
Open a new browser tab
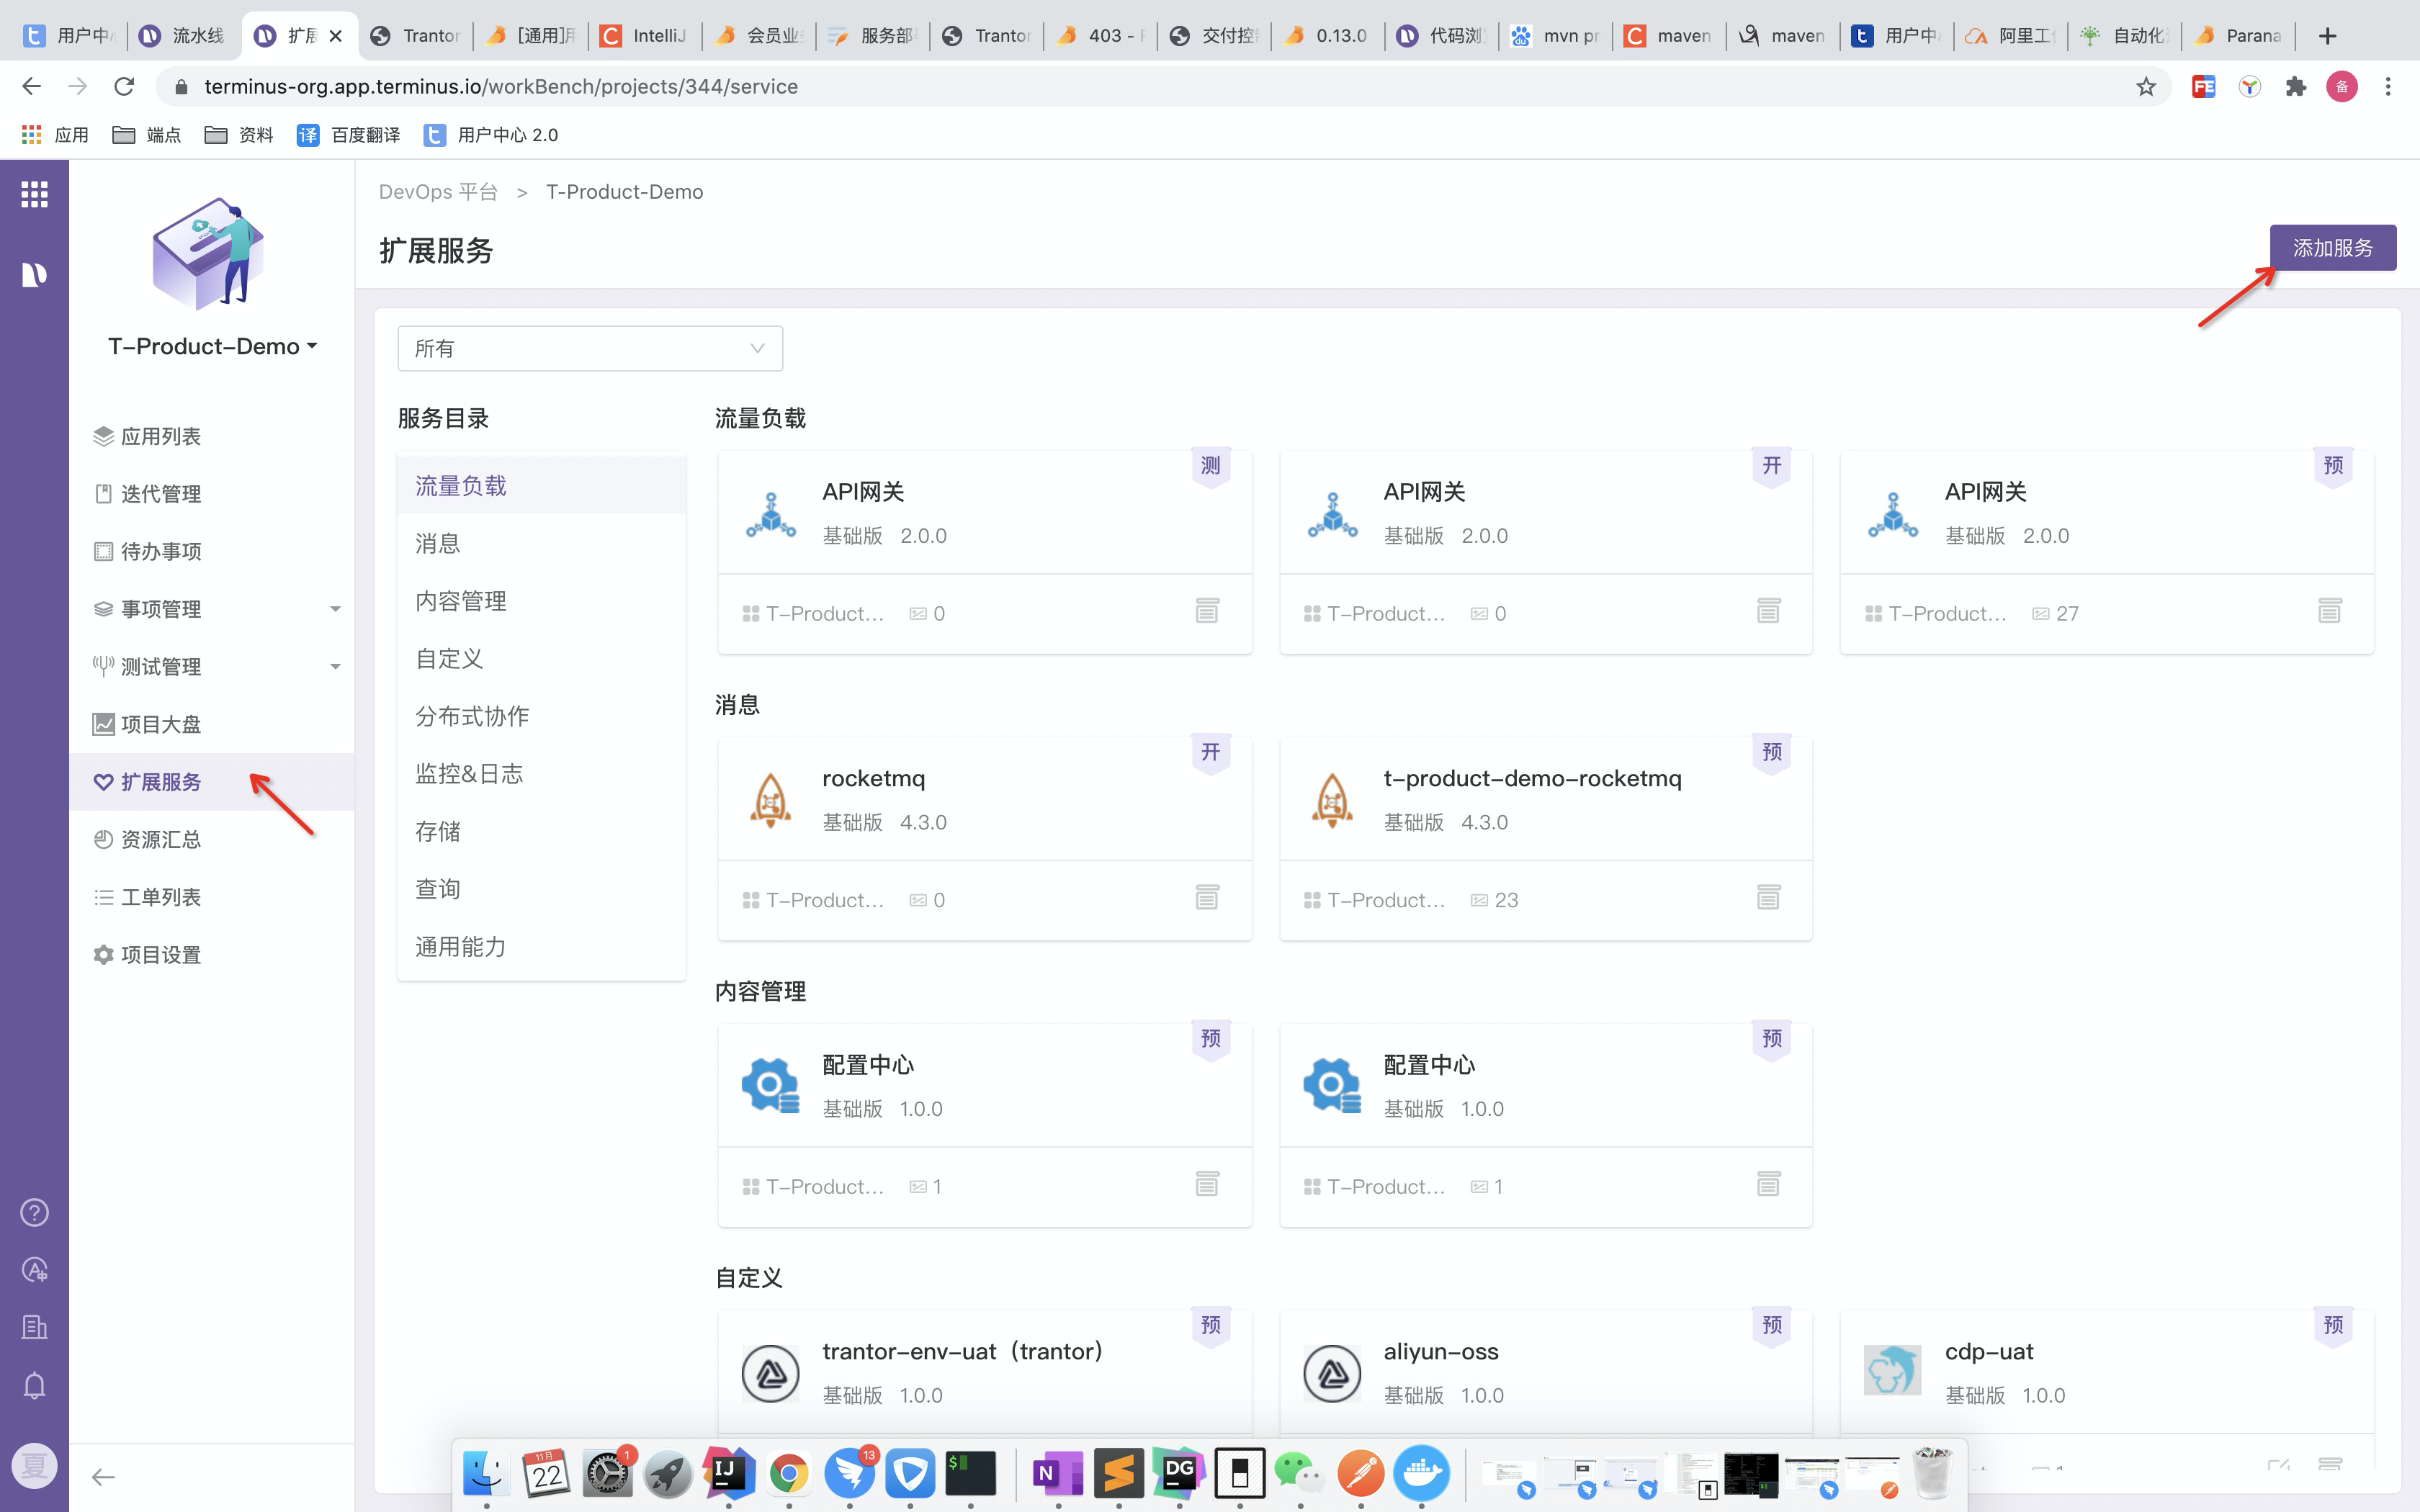click(2327, 36)
